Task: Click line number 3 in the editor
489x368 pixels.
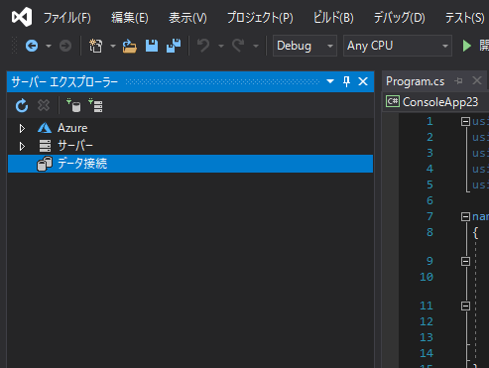Action: (429, 153)
